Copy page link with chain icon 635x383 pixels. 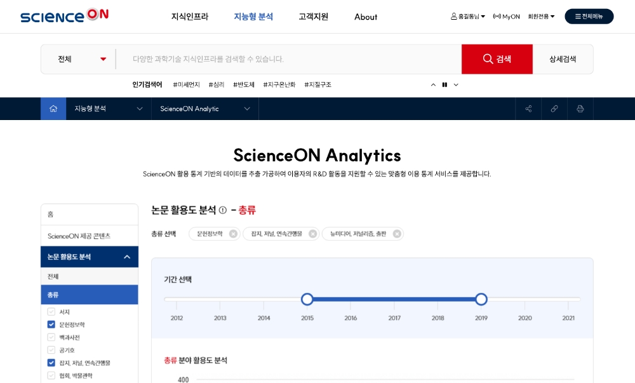554,109
